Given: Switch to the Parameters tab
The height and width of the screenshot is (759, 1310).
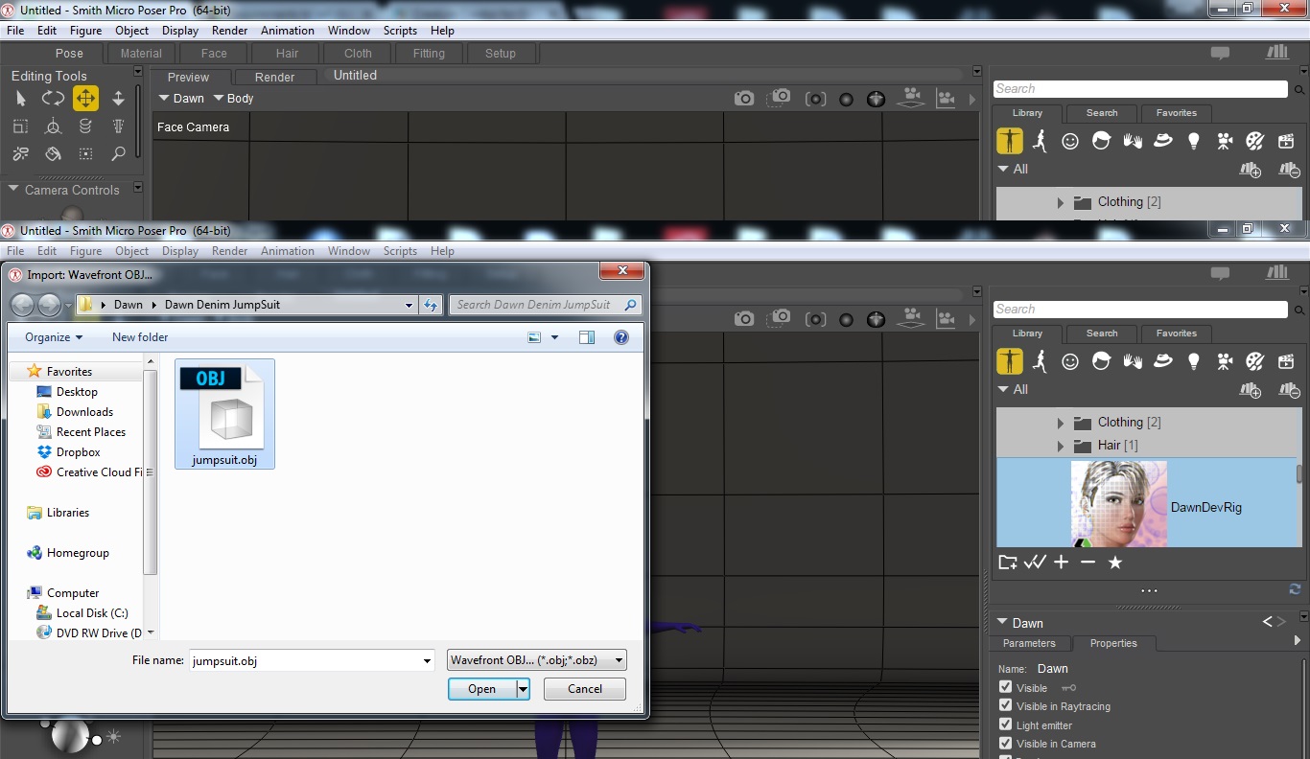Looking at the screenshot, I should (x=1029, y=644).
